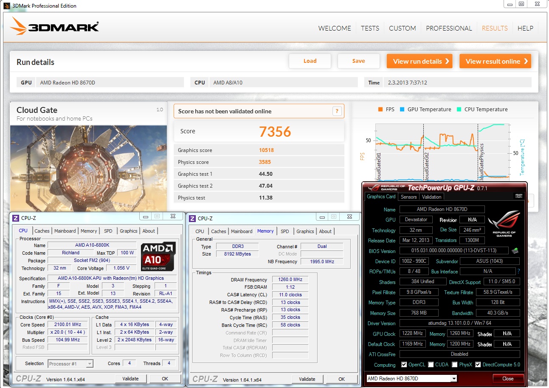Click the Z icon of the left CPU-Z window
The height and width of the screenshot is (388, 549).
pos(15,218)
